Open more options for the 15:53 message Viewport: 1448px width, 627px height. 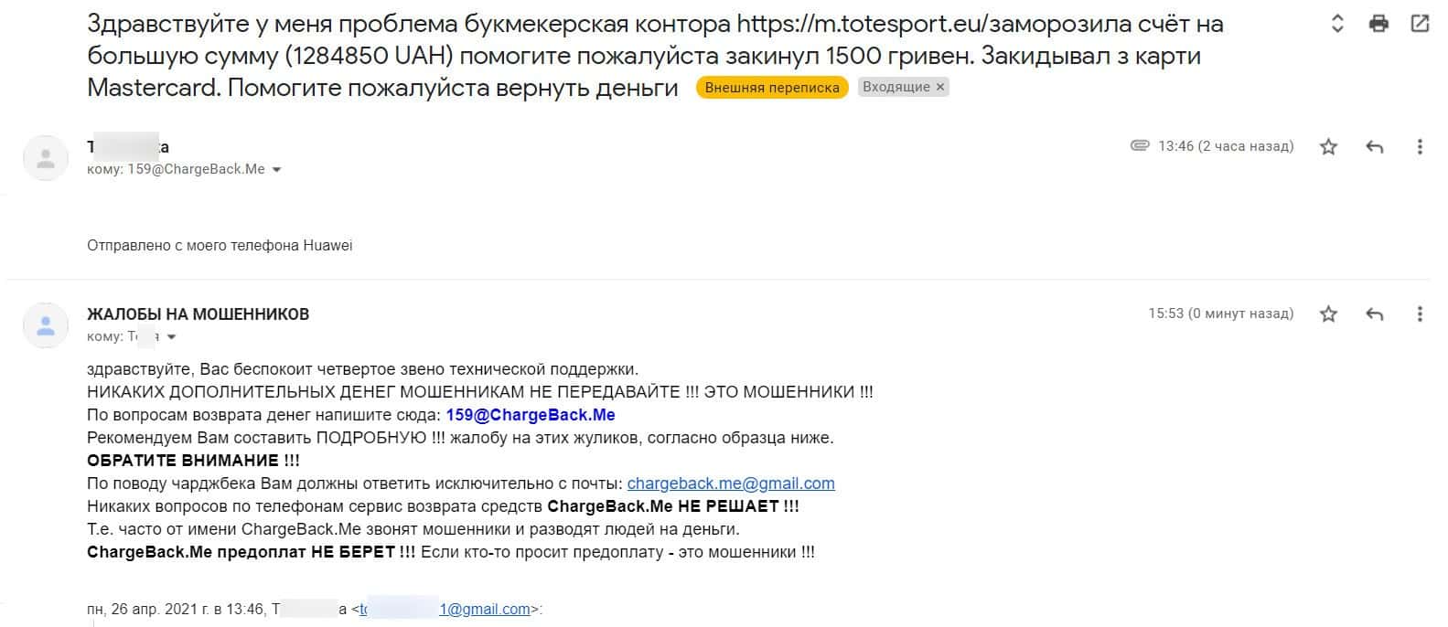tap(1420, 314)
